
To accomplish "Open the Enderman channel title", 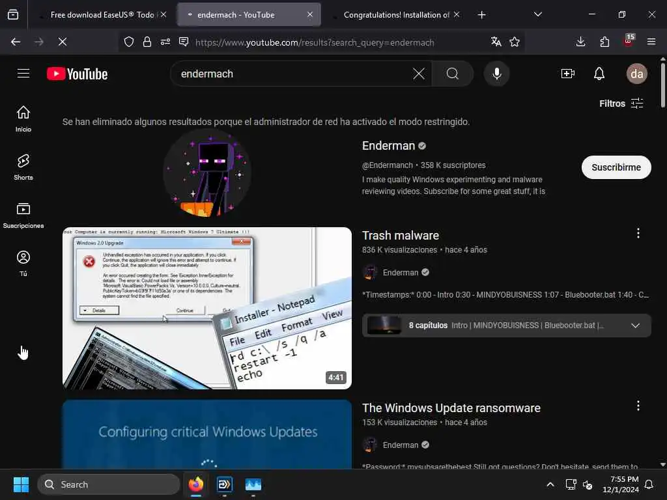I will (388, 146).
